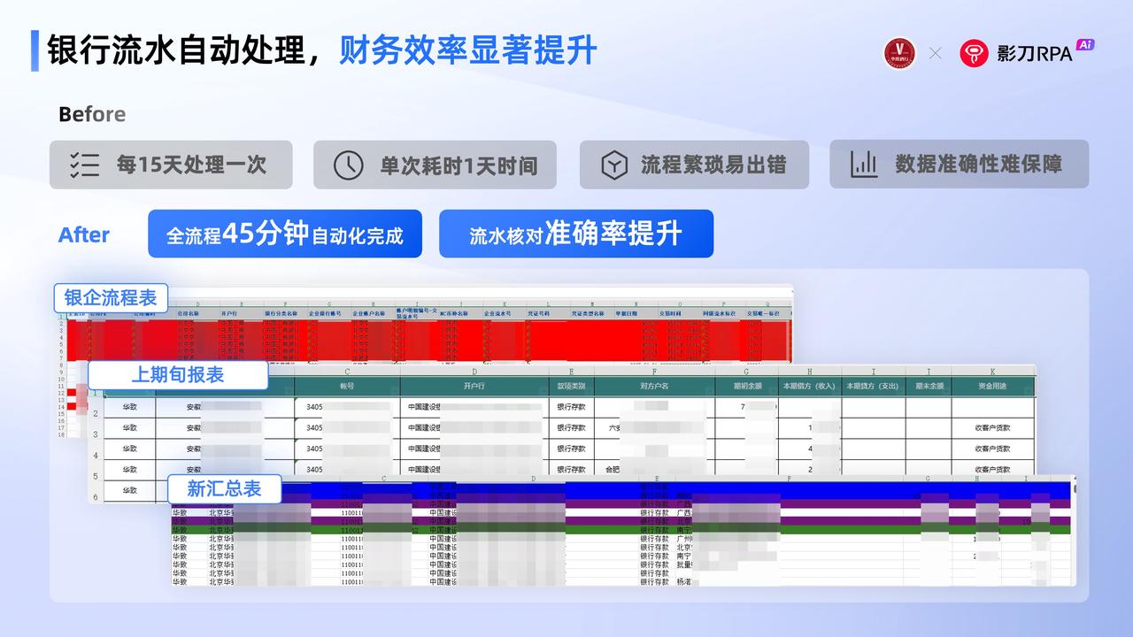Click the 资金用途 column header
The width and height of the screenshot is (1133, 637).
tap(992, 386)
